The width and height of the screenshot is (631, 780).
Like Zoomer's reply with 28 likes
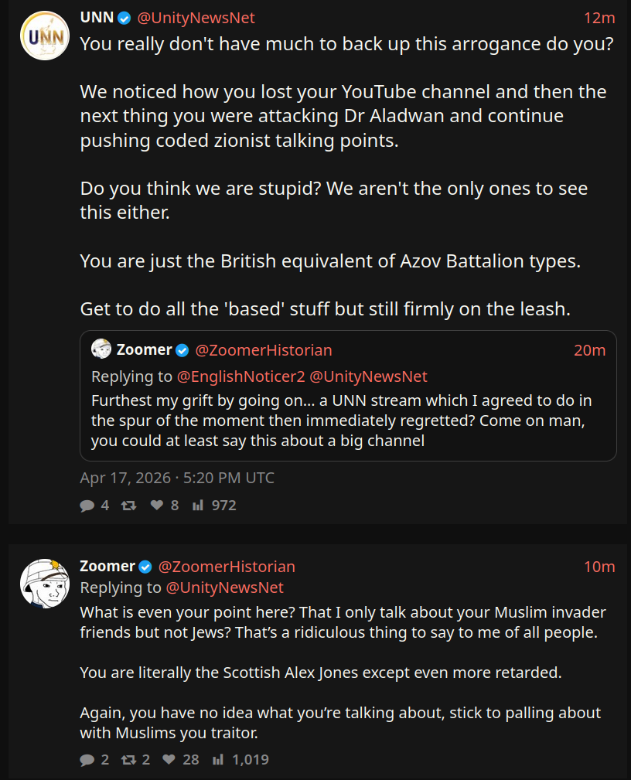[x=169, y=760]
